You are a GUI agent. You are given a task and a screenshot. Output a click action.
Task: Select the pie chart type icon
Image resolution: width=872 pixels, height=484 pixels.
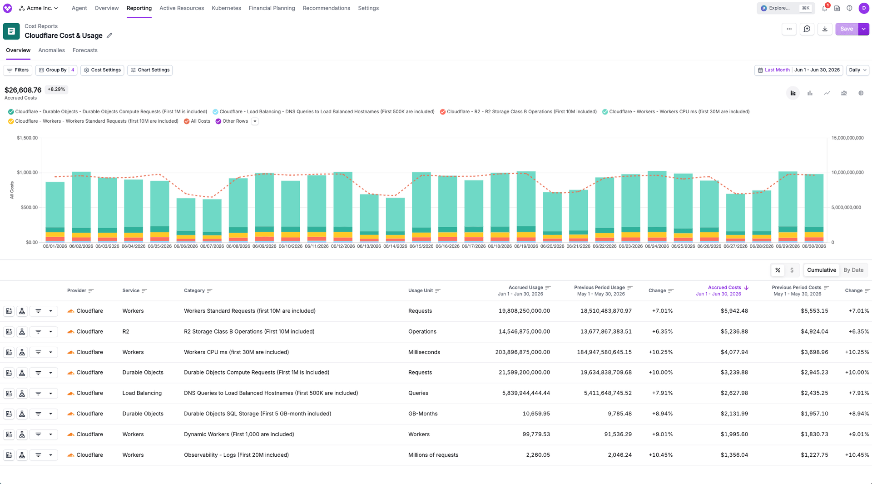861,93
